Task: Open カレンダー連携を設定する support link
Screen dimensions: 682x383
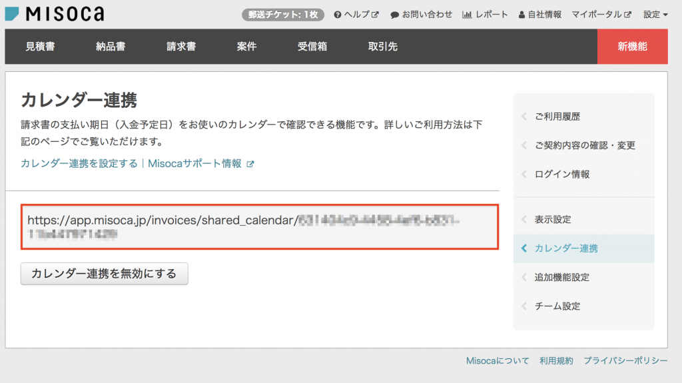Action: point(137,164)
